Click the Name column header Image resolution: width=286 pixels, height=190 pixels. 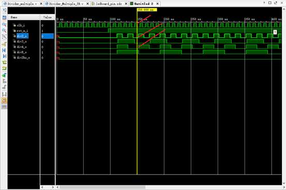24,17
